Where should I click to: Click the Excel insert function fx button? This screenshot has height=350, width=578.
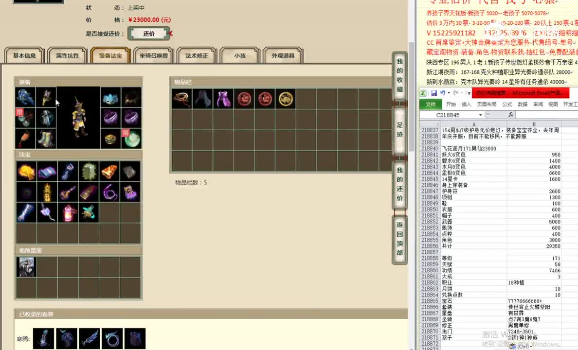click(510, 115)
